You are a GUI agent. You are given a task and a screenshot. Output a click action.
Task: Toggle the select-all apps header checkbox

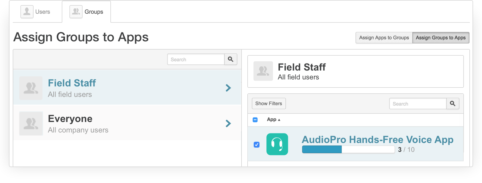tap(255, 120)
